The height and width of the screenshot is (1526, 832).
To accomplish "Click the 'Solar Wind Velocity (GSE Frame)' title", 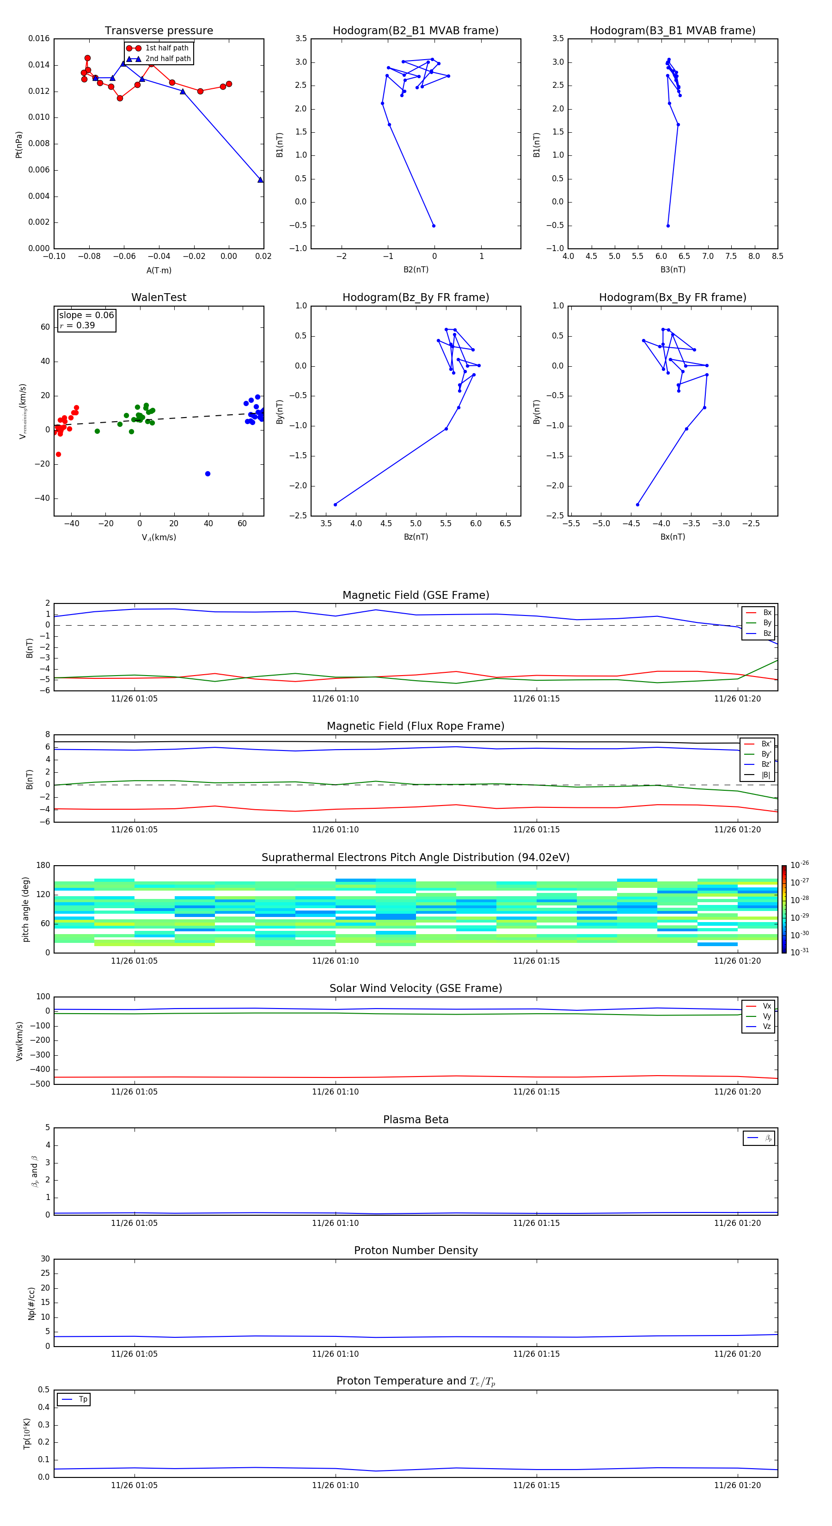I will (416, 989).
